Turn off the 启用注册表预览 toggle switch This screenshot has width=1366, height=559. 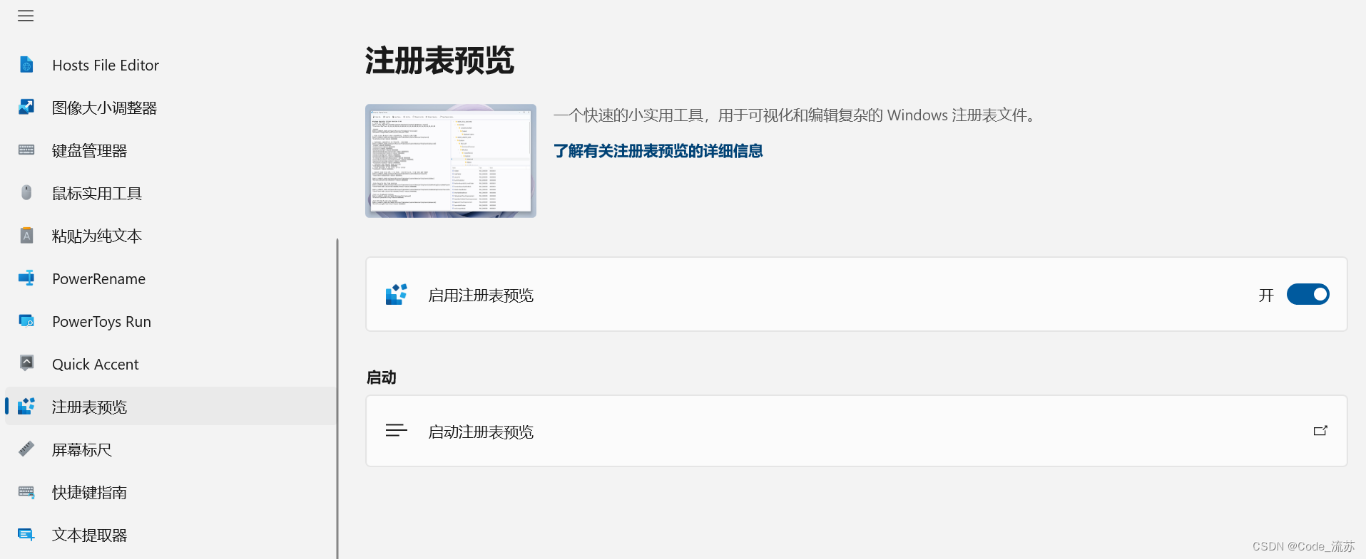(x=1308, y=294)
